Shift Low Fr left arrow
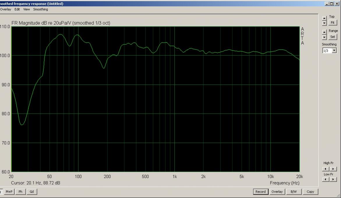The image size is (341, 198). [326, 179]
